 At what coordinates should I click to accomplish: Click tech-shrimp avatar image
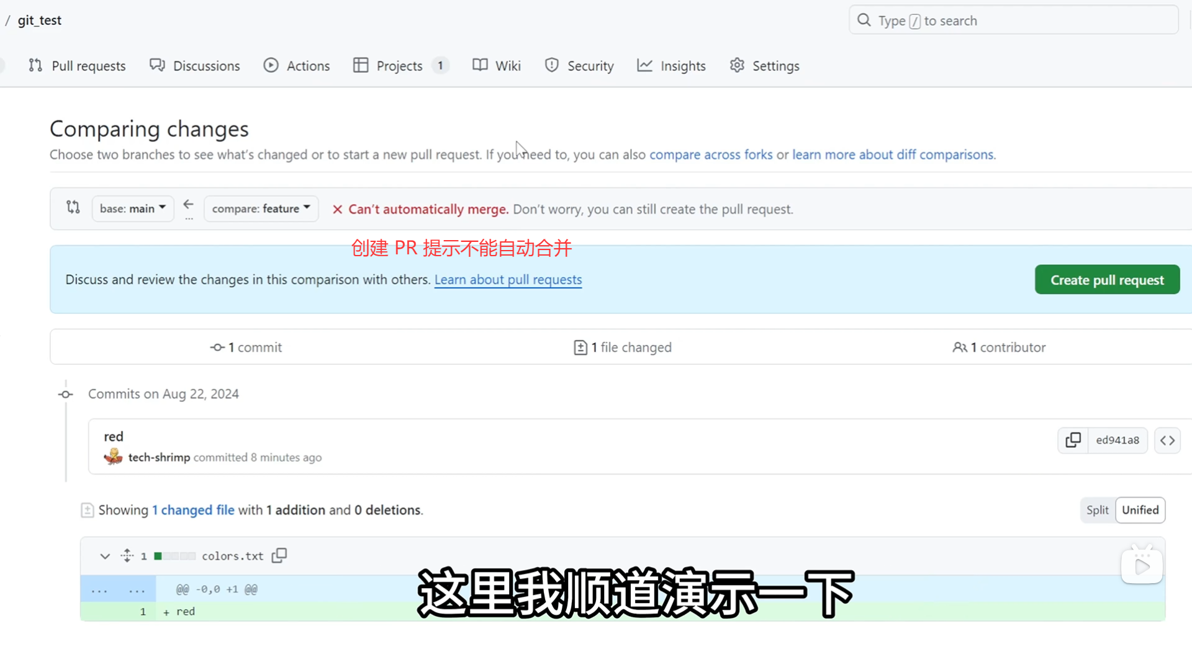coord(113,457)
